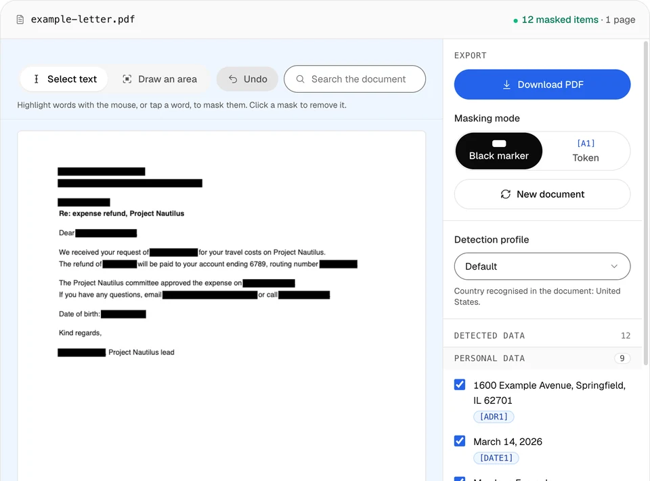Remove the Date of birth mask
The height and width of the screenshot is (481, 650).
[123, 314]
